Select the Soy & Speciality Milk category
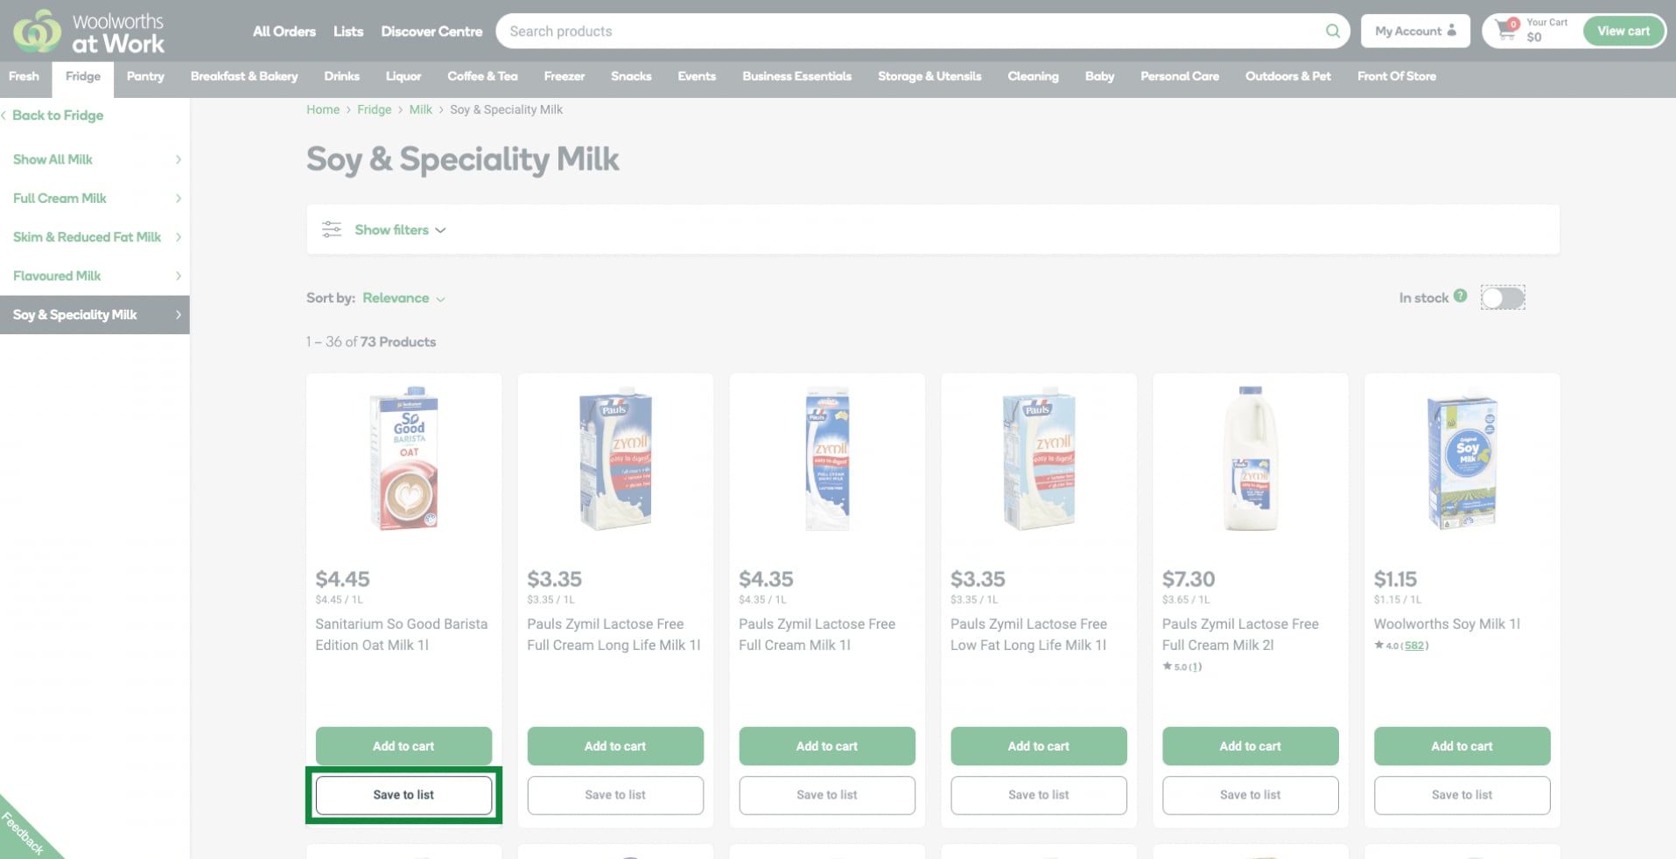The width and height of the screenshot is (1676, 859). (74, 314)
